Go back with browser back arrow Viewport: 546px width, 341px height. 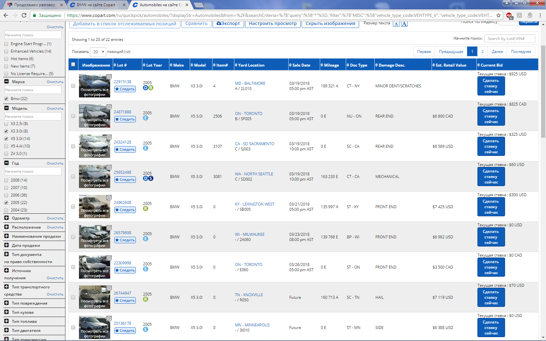pos(6,15)
